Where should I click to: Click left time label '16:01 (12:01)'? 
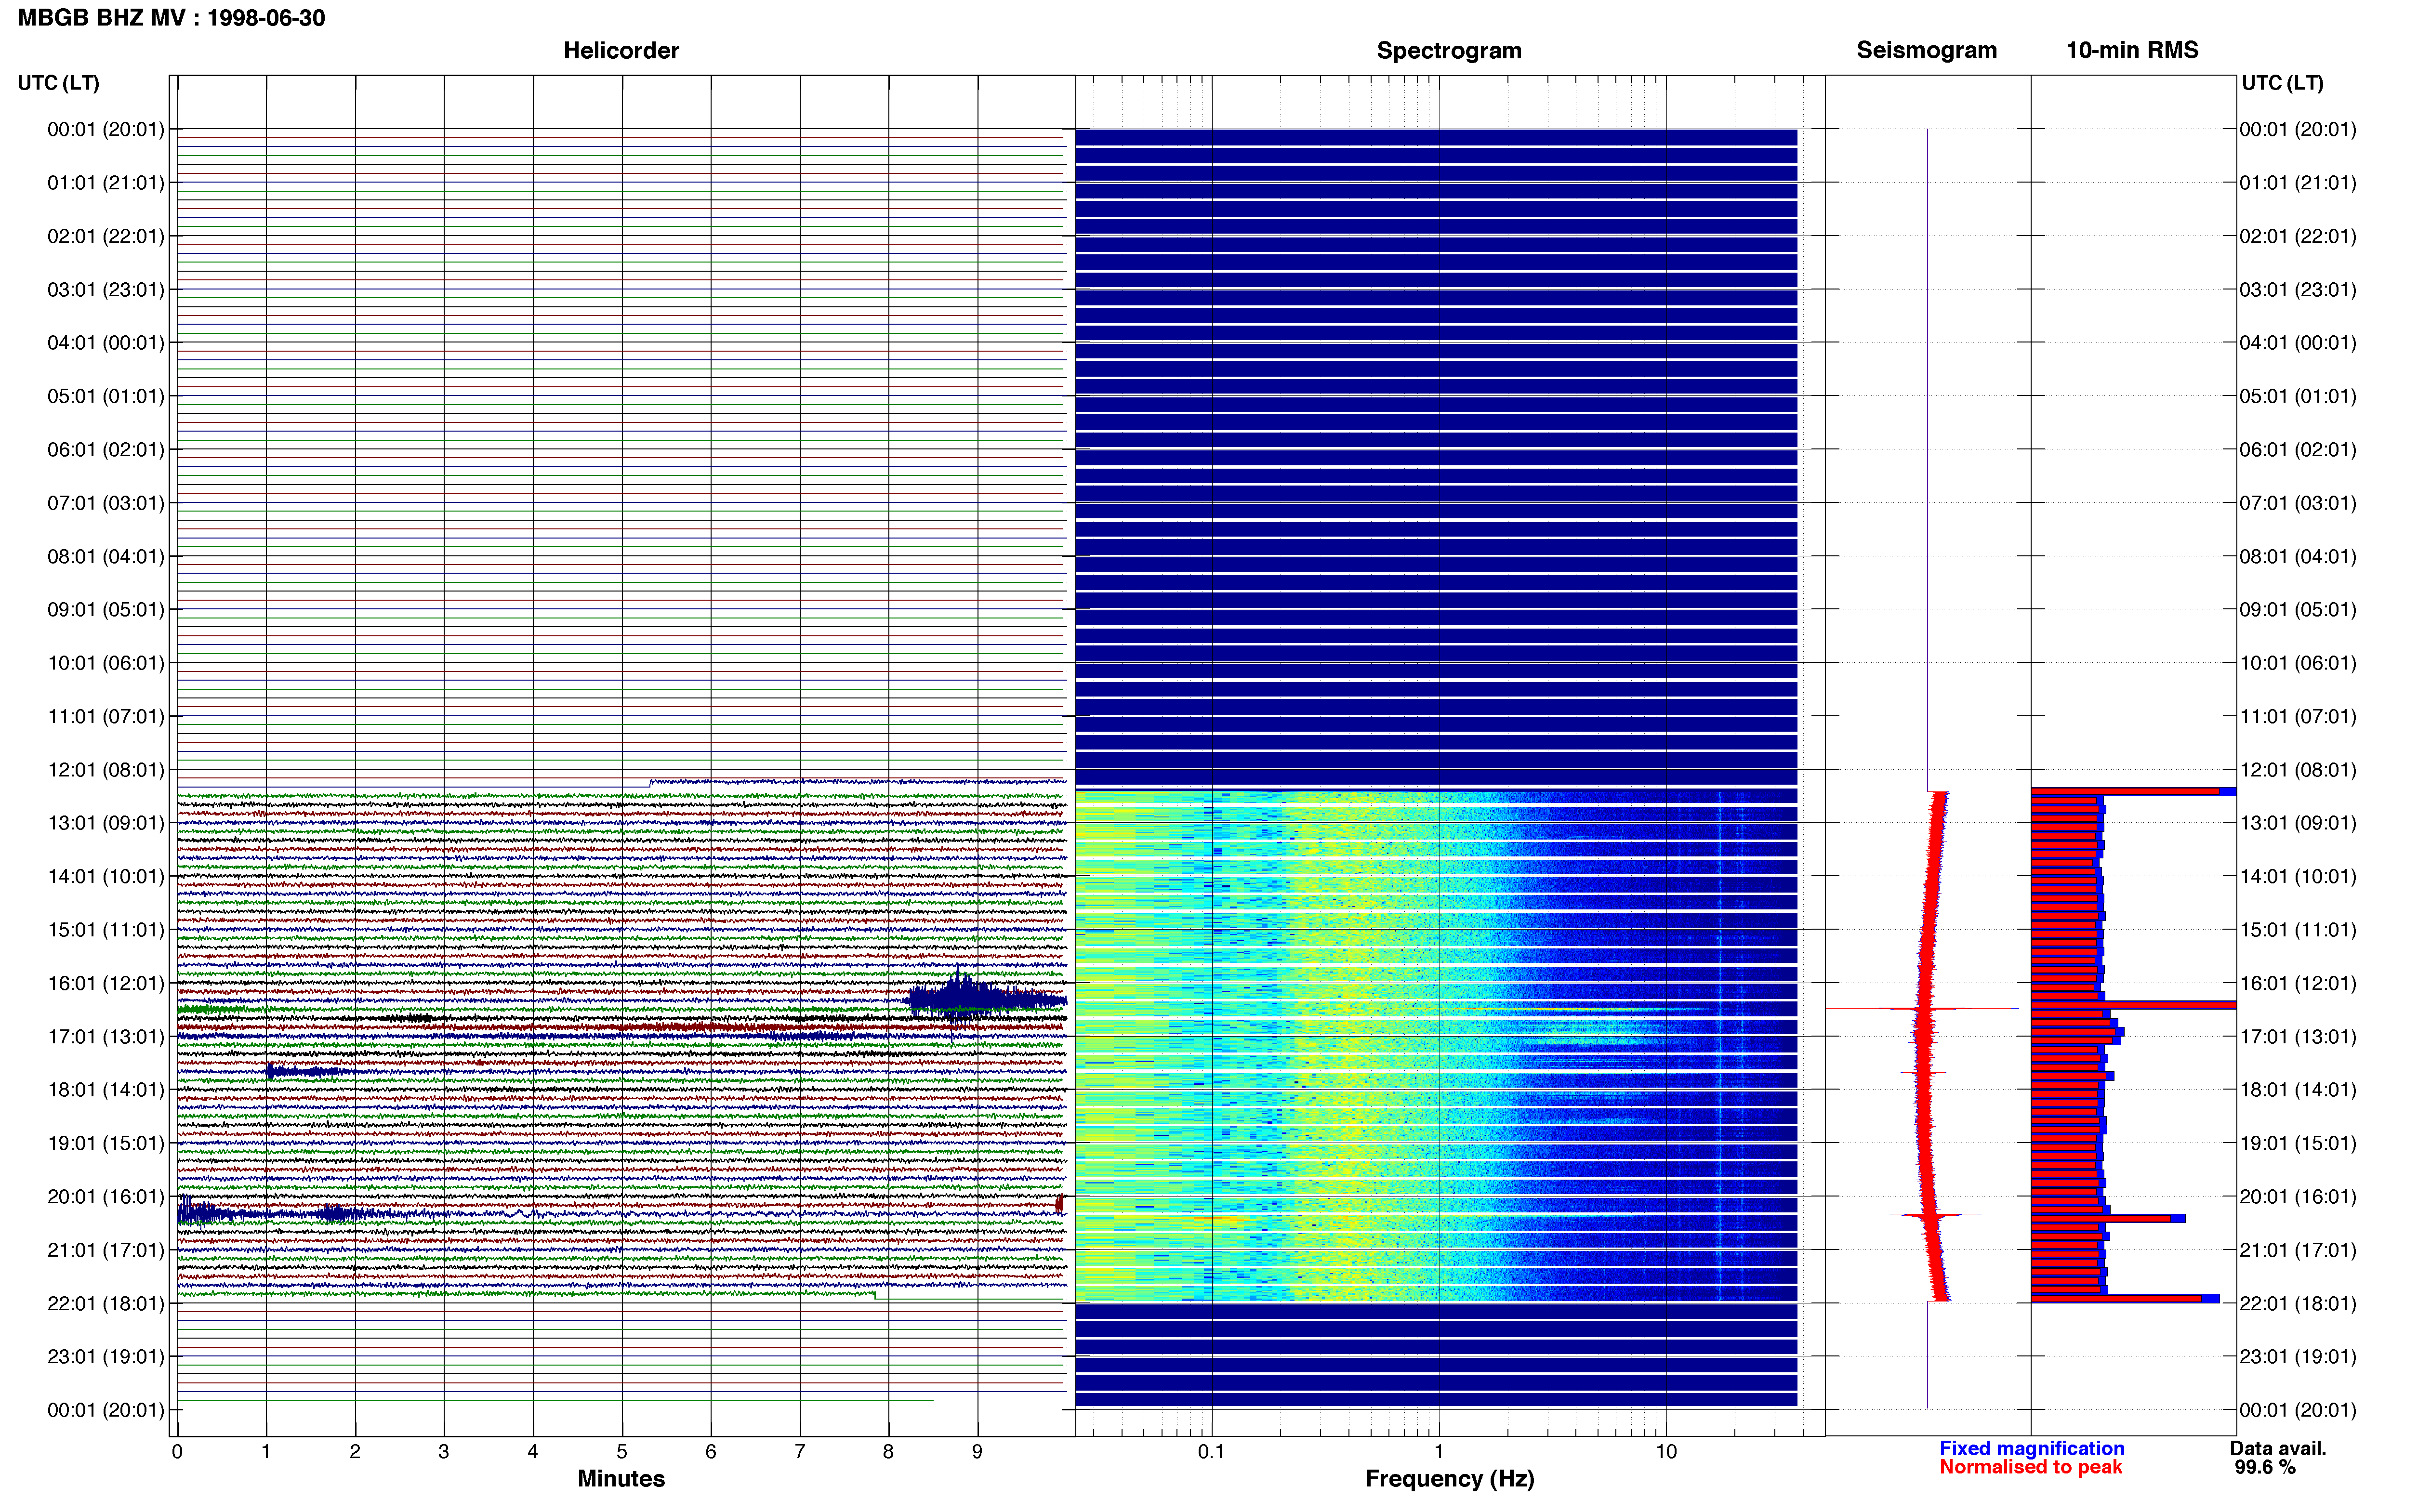(x=106, y=983)
